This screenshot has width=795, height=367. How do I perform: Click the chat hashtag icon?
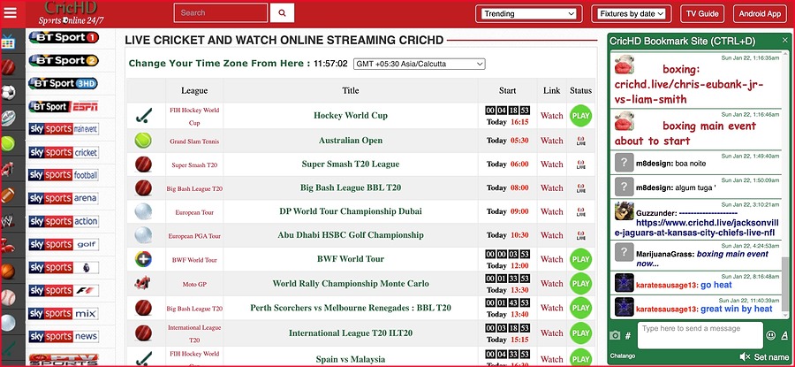[x=628, y=335]
